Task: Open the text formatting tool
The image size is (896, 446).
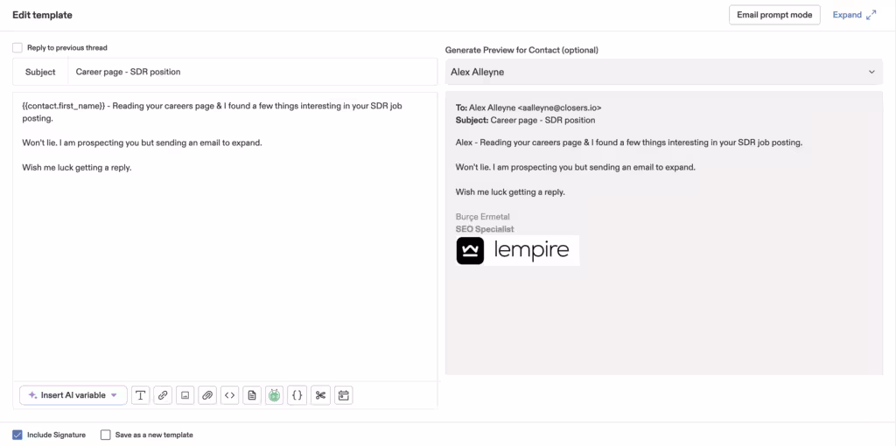Action: 140,395
